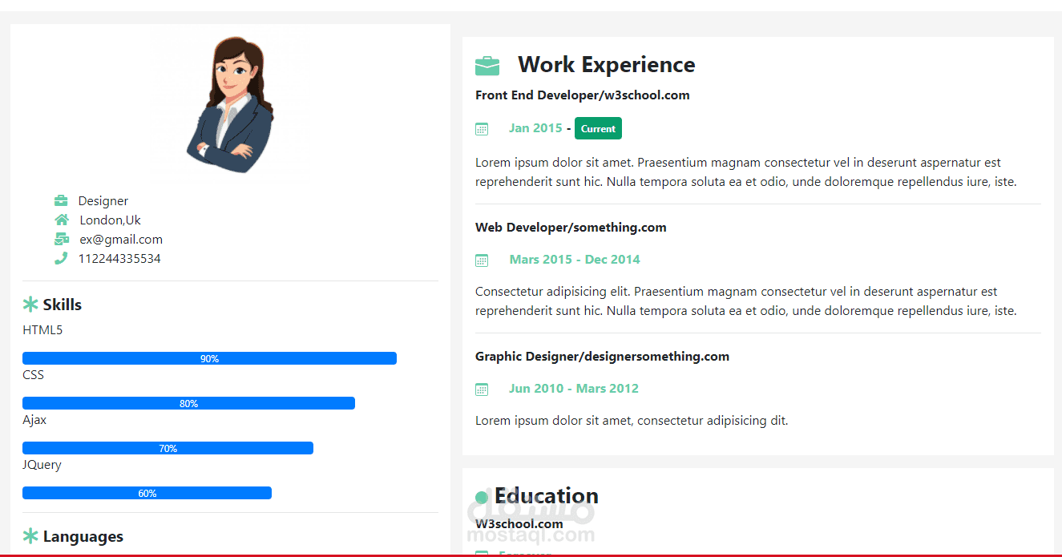The height and width of the screenshot is (557, 1062).
Task: Click the calendar icon beside Mars 2015
Action: 482,260
